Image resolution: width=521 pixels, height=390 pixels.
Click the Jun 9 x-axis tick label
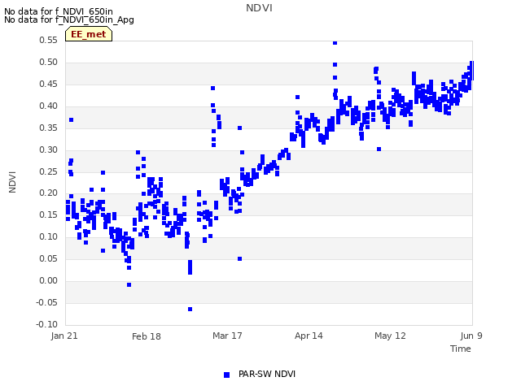coord(471,336)
